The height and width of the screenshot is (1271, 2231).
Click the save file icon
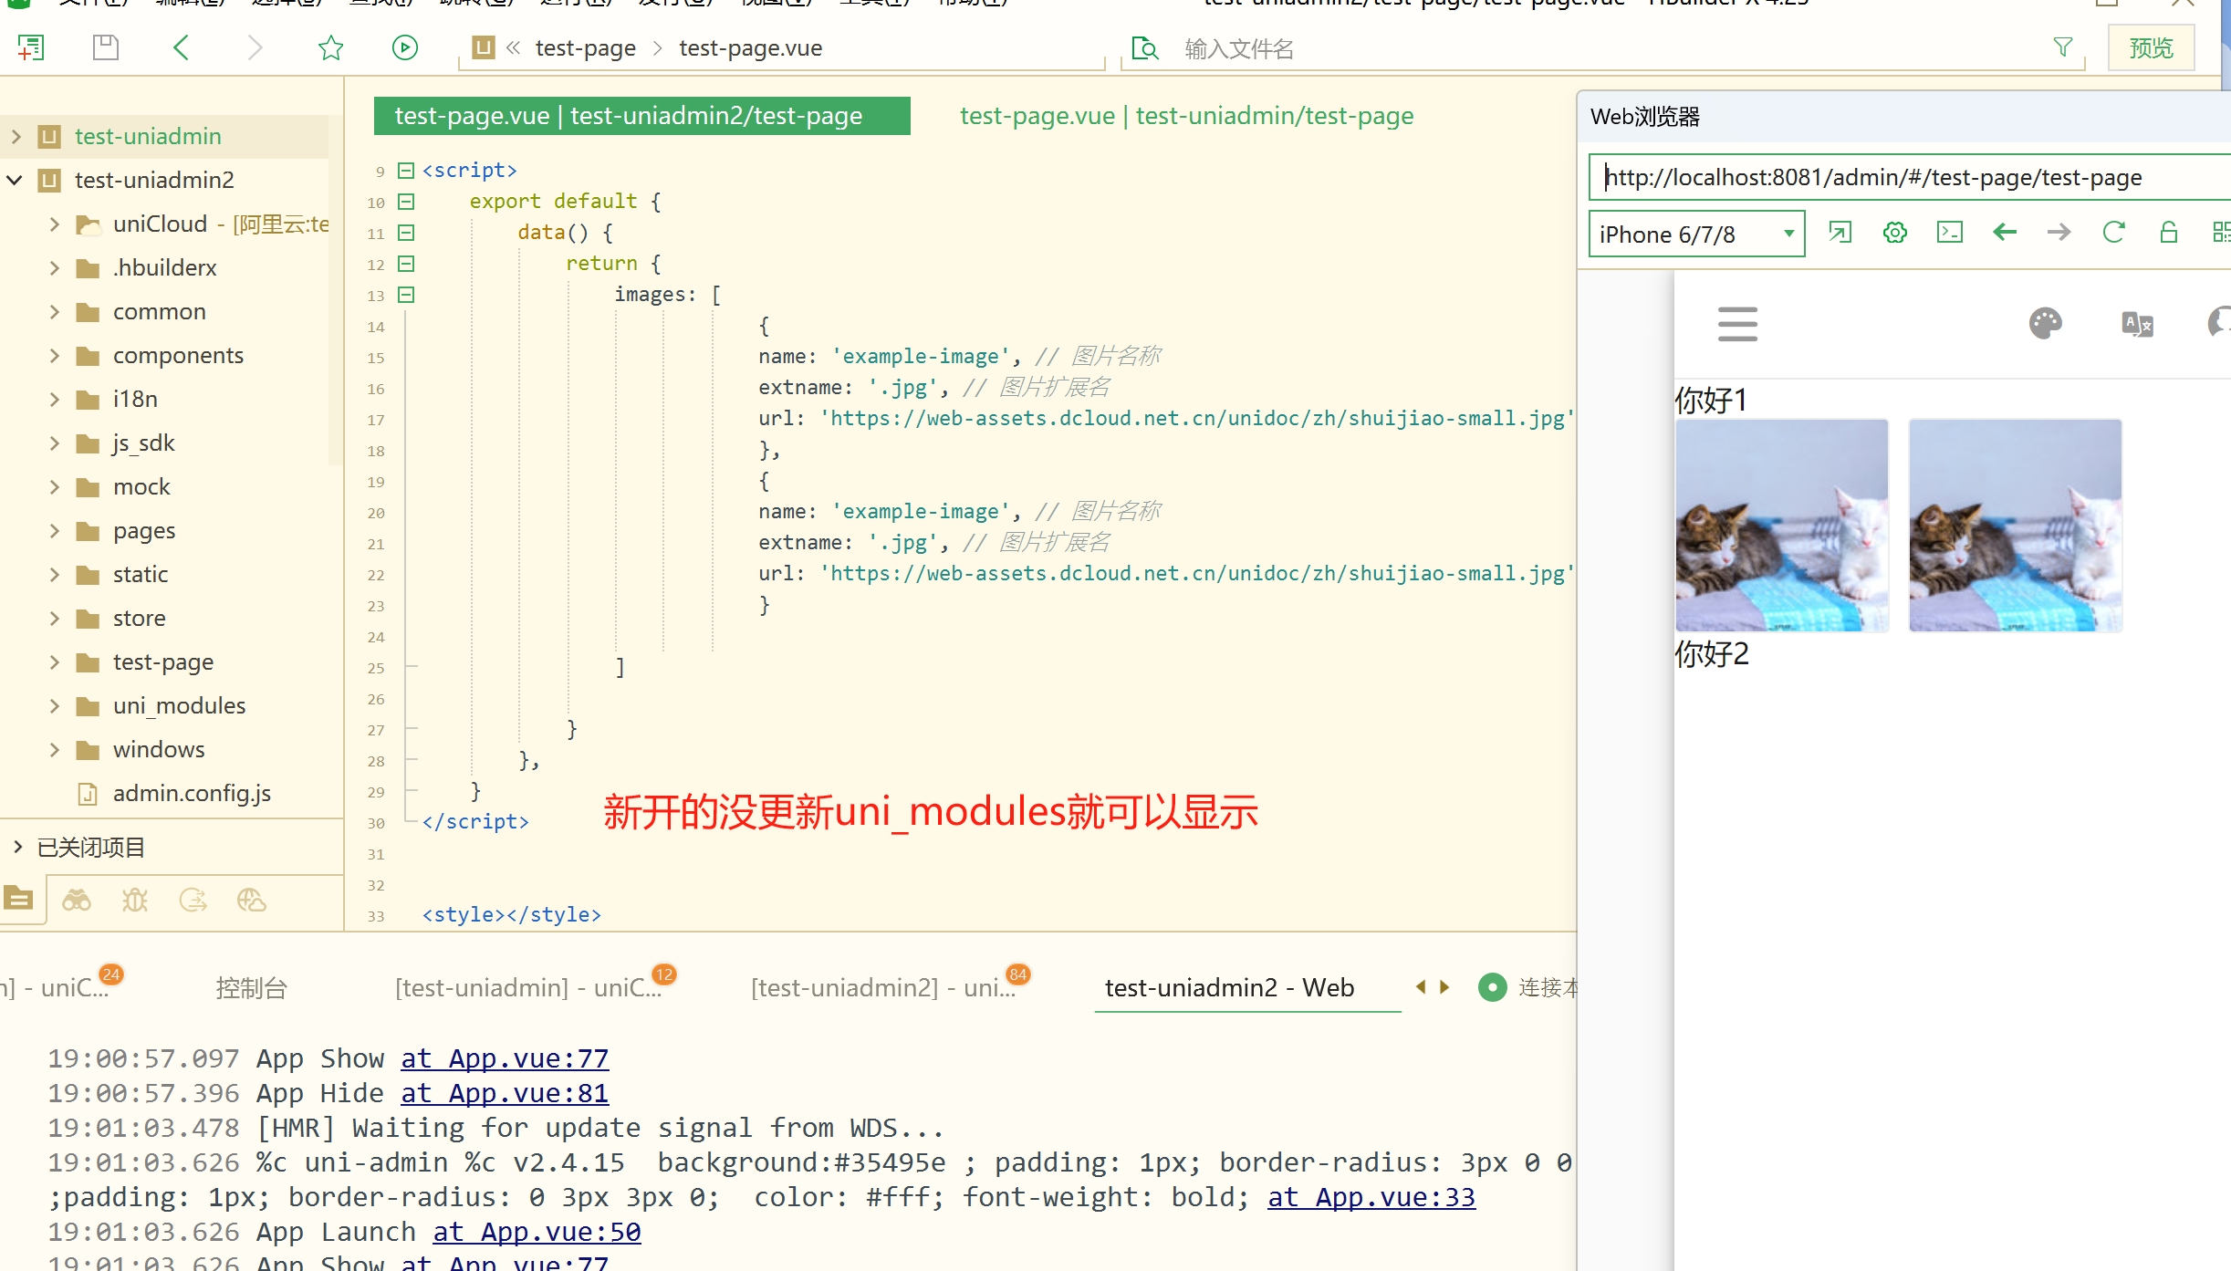point(106,47)
